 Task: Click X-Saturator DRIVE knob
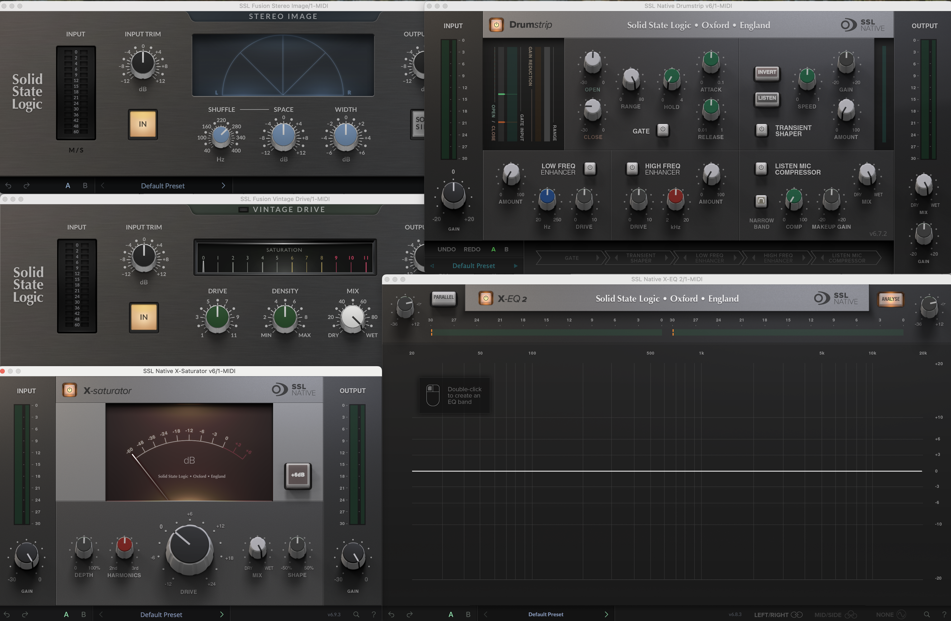tap(189, 549)
